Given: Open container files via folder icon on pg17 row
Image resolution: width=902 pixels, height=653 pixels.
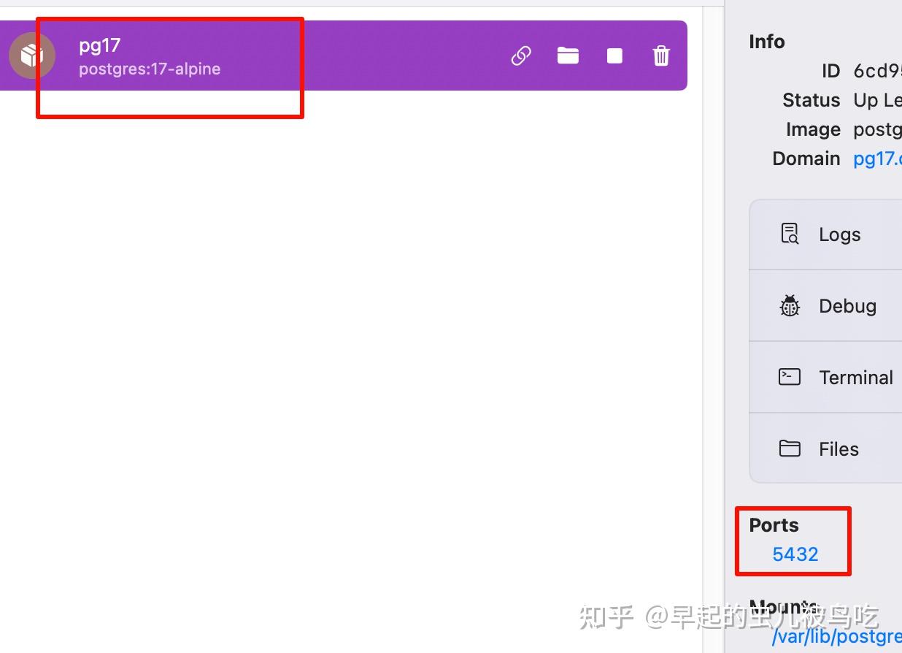Looking at the screenshot, I should click(568, 55).
